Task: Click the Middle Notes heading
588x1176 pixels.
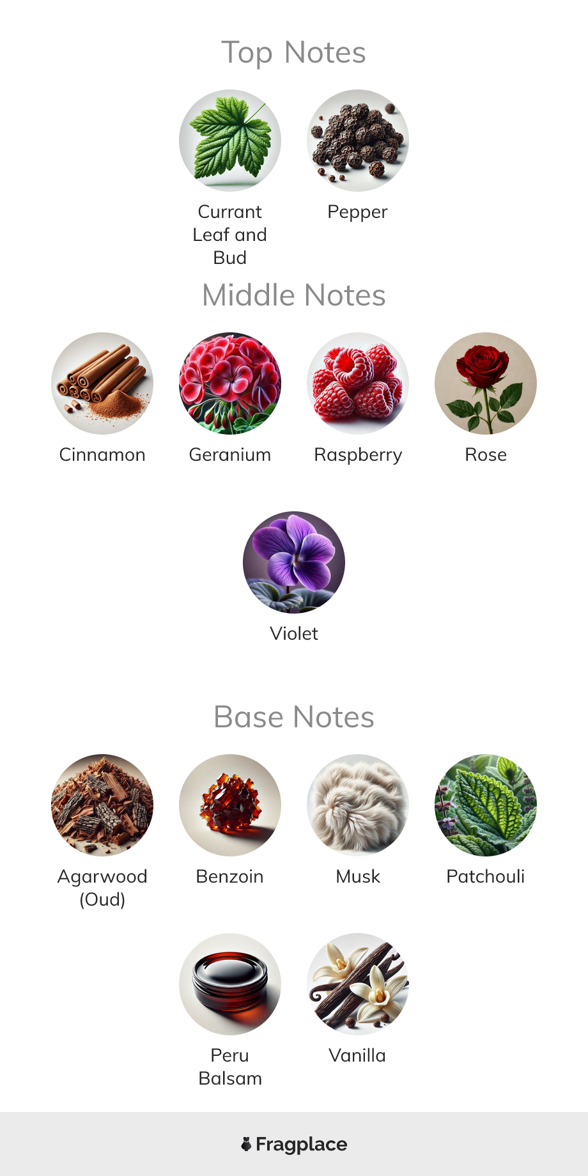Action: coord(294,295)
